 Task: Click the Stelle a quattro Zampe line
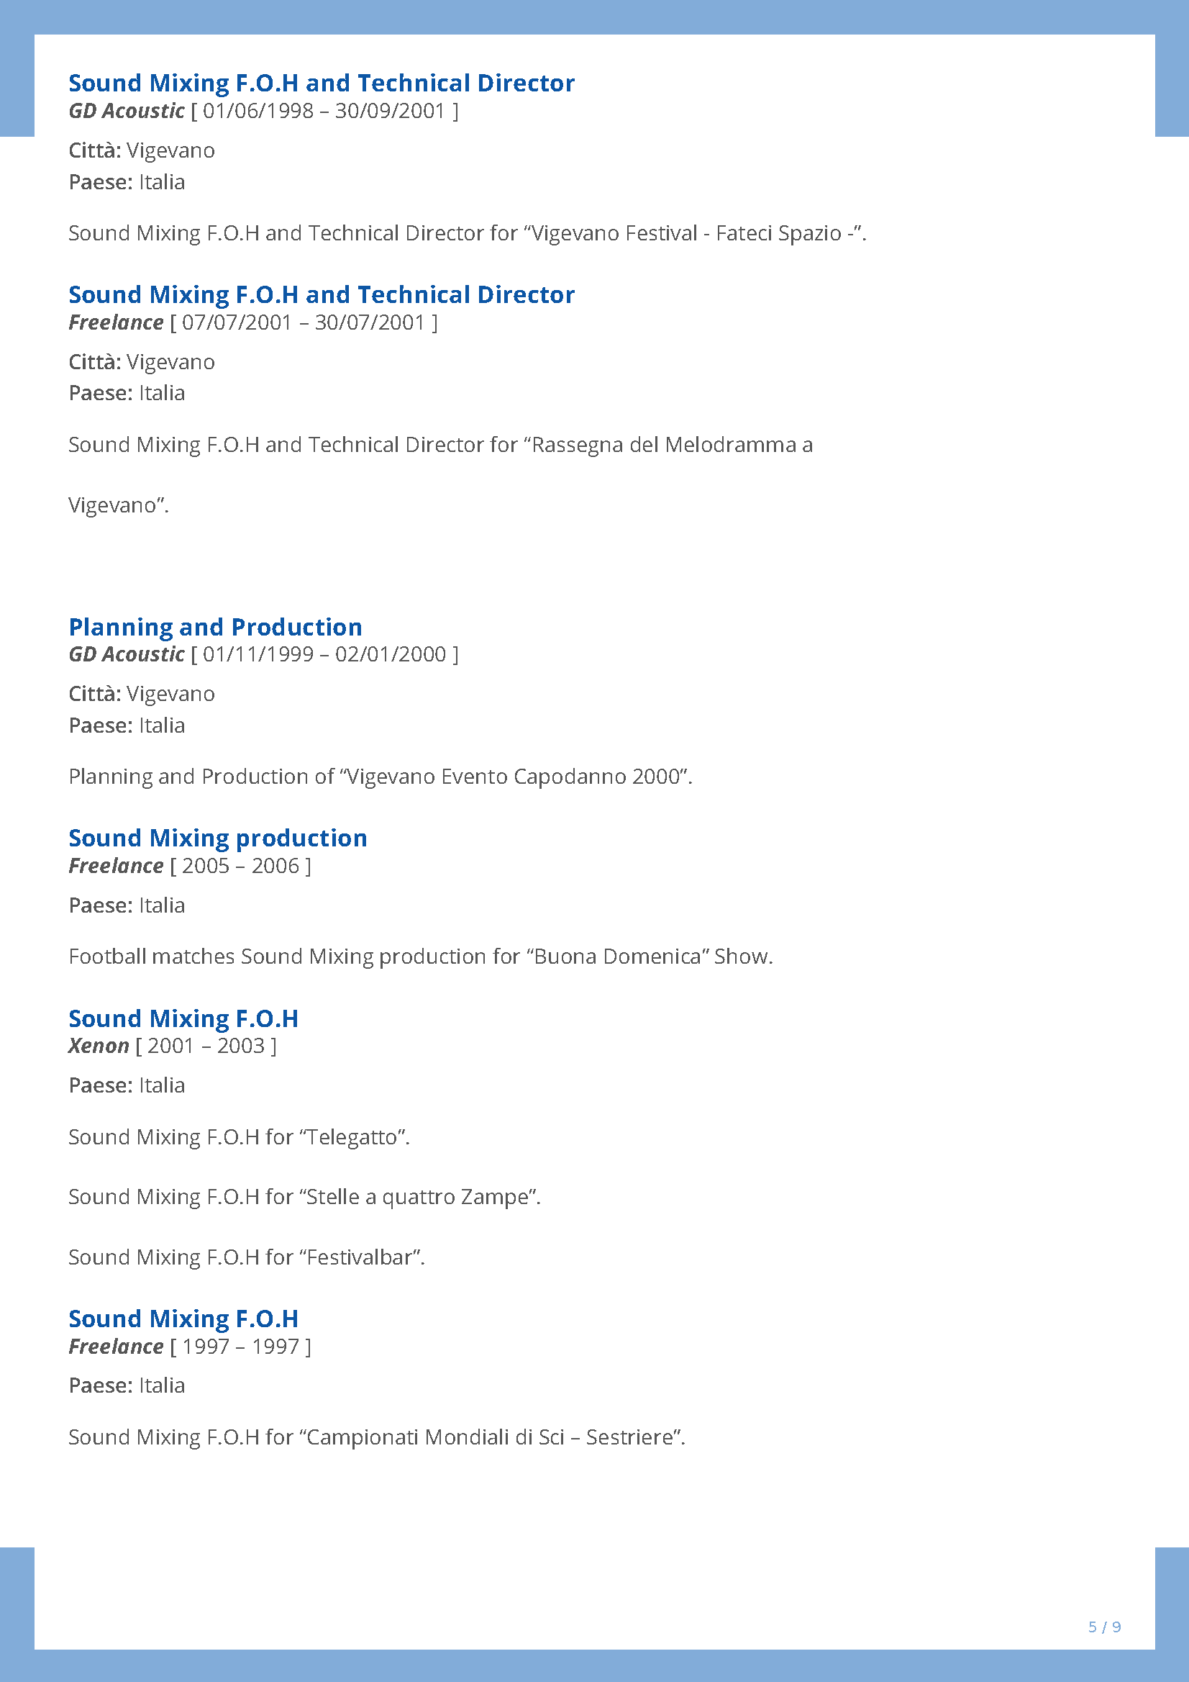pos(304,1197)
